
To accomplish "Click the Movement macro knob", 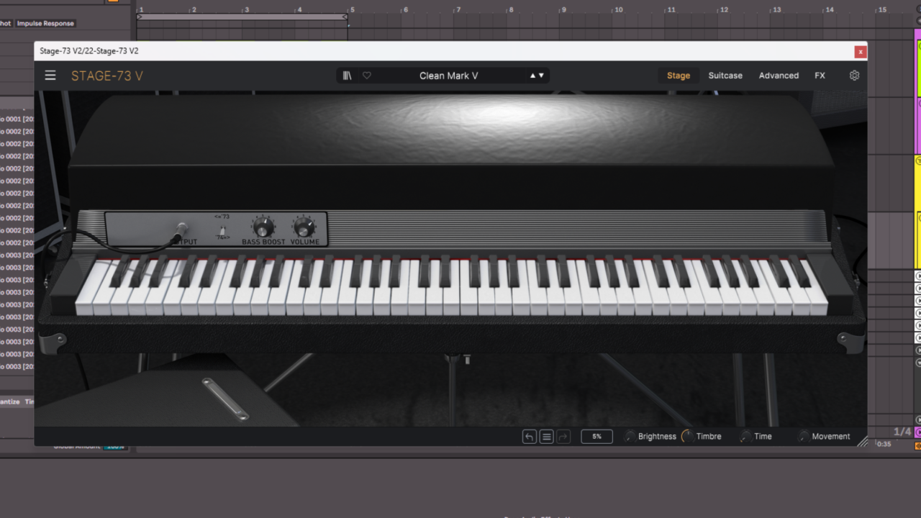I will tap(803, 437).
